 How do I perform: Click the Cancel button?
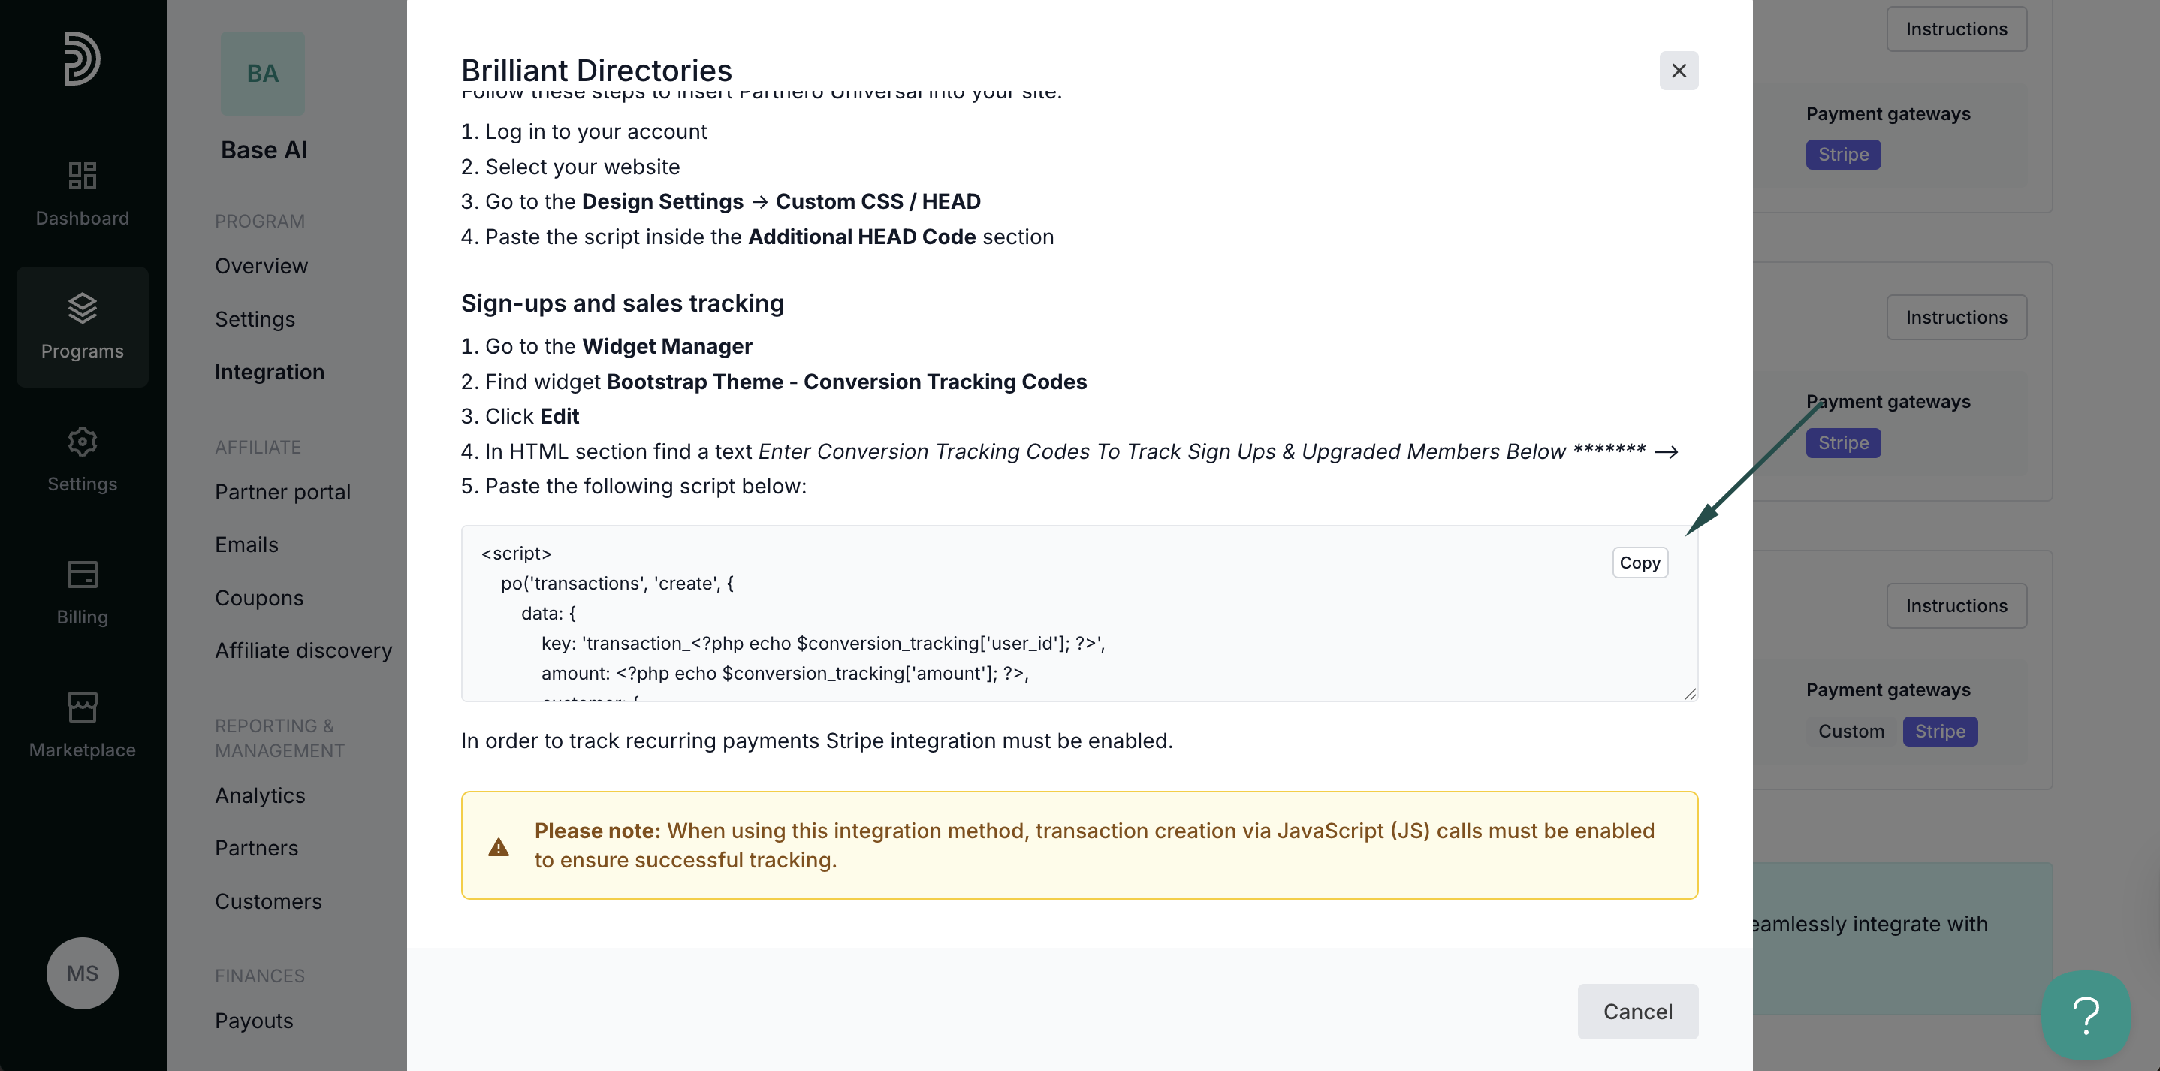pos(1637,1012)
